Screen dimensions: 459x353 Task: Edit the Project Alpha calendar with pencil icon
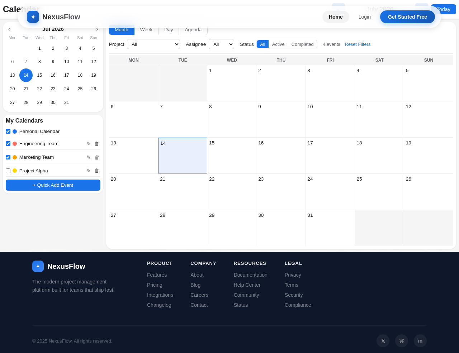tap(89, 171)
